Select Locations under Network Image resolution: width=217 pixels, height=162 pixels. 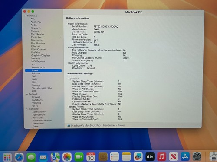point(37,100)
